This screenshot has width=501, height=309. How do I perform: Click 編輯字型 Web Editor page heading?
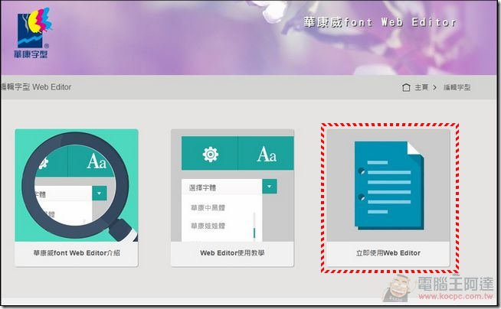[x=36, y=87]
